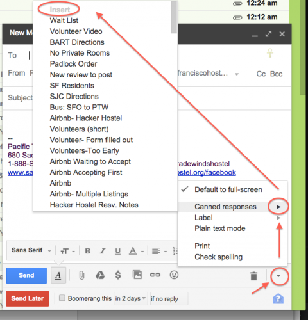Image resolution: width=308 pixels, height=320 pixels.
Task: Insert files using Google Drive icon
Action: [x=100, y=275]
